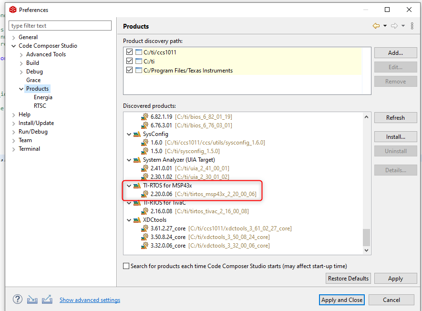Click the Help question mark icon
The height and width of the screenshot is (311, 422).
(17, 299)
